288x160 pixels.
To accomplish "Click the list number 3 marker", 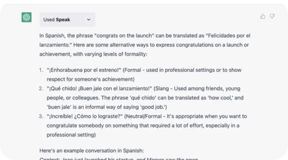I will (41, 116).
